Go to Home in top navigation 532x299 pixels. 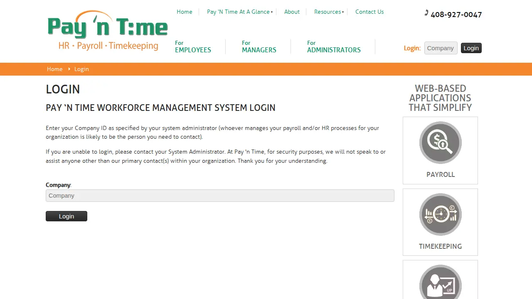(185, 12)
